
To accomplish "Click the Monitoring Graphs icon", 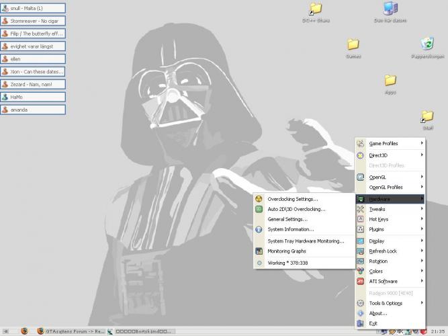I will (259, 251).
